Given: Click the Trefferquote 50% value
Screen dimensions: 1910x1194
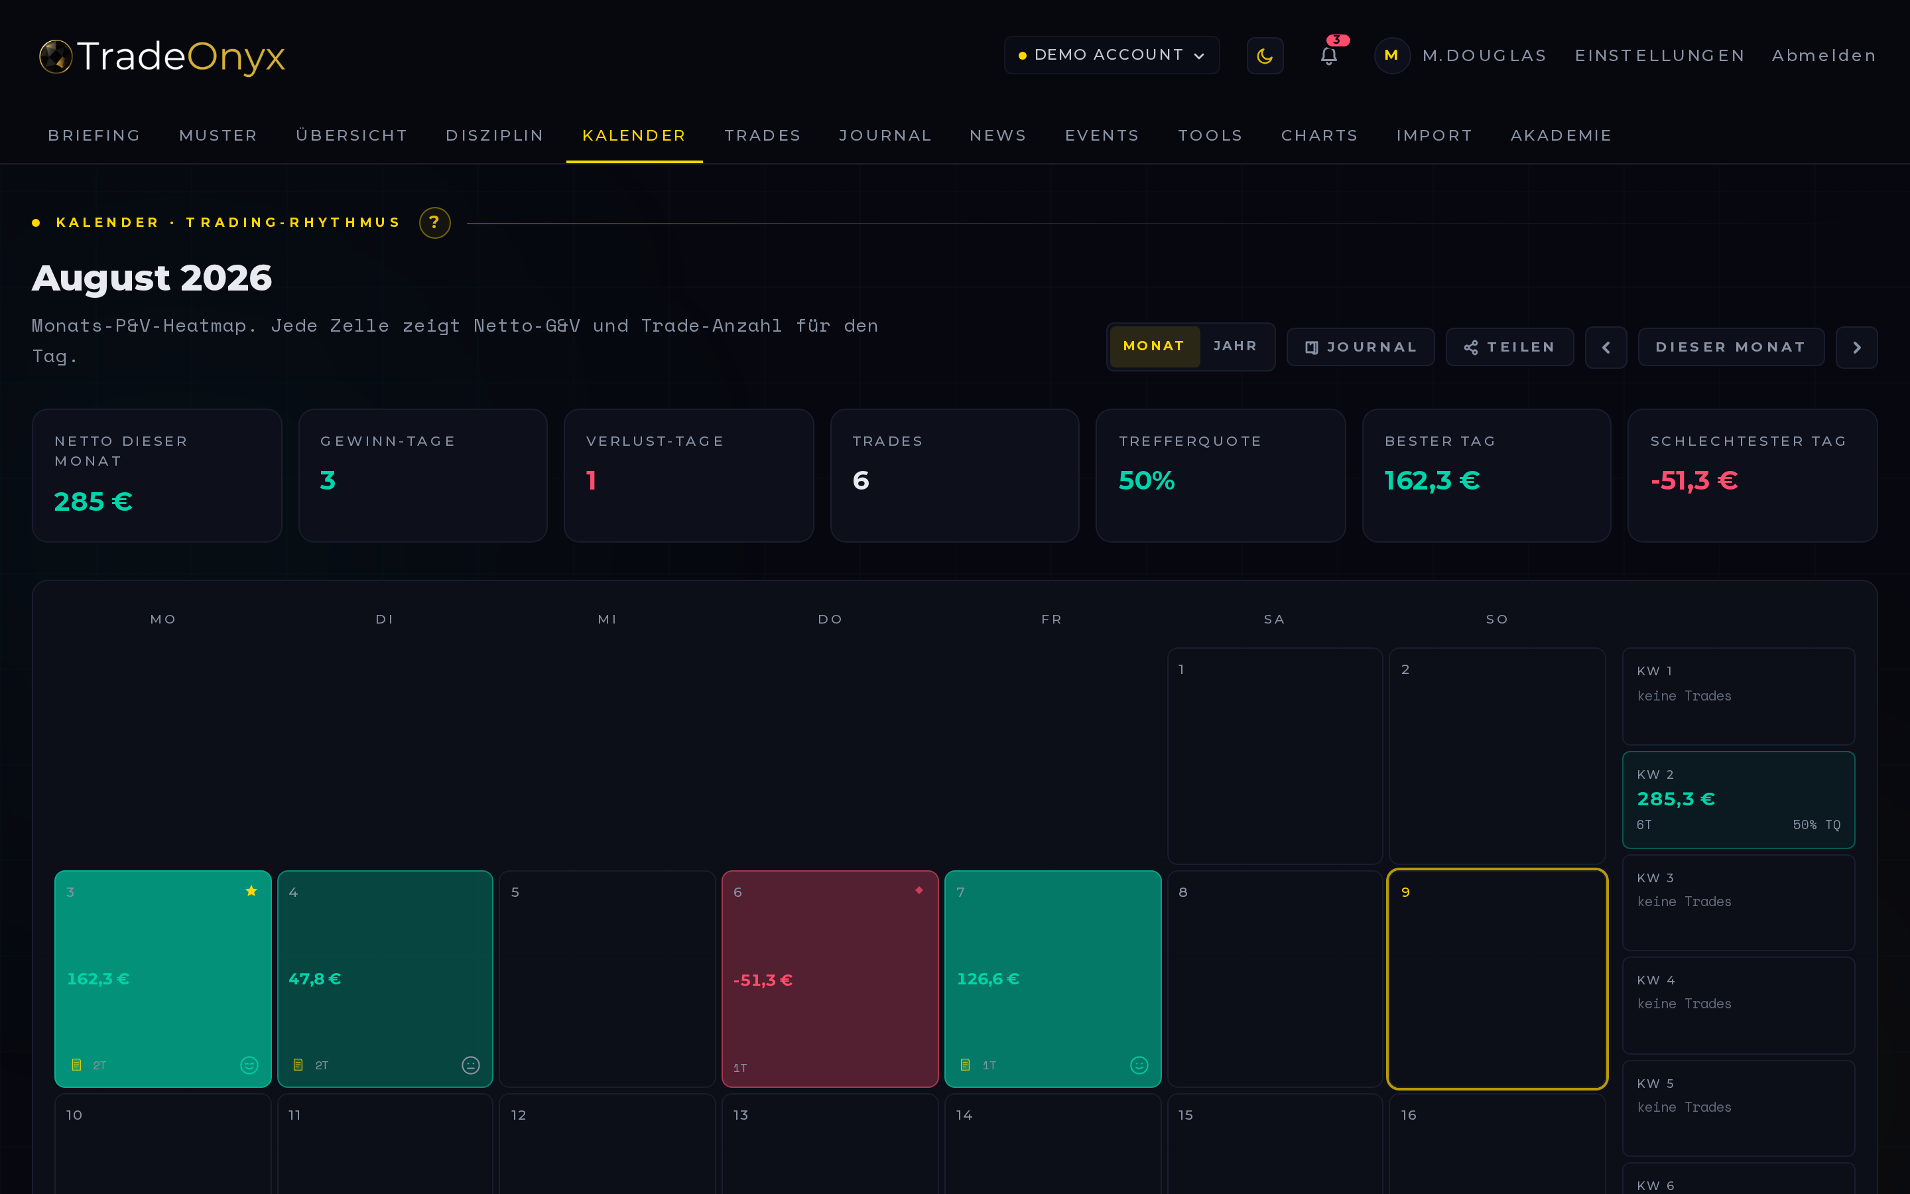Looking at the screenshot, I should point(1146,480).
